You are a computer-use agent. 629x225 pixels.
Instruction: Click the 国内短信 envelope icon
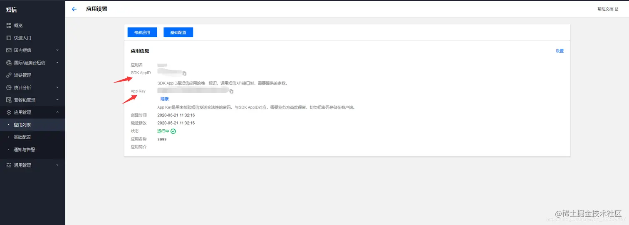coord(9,50)
